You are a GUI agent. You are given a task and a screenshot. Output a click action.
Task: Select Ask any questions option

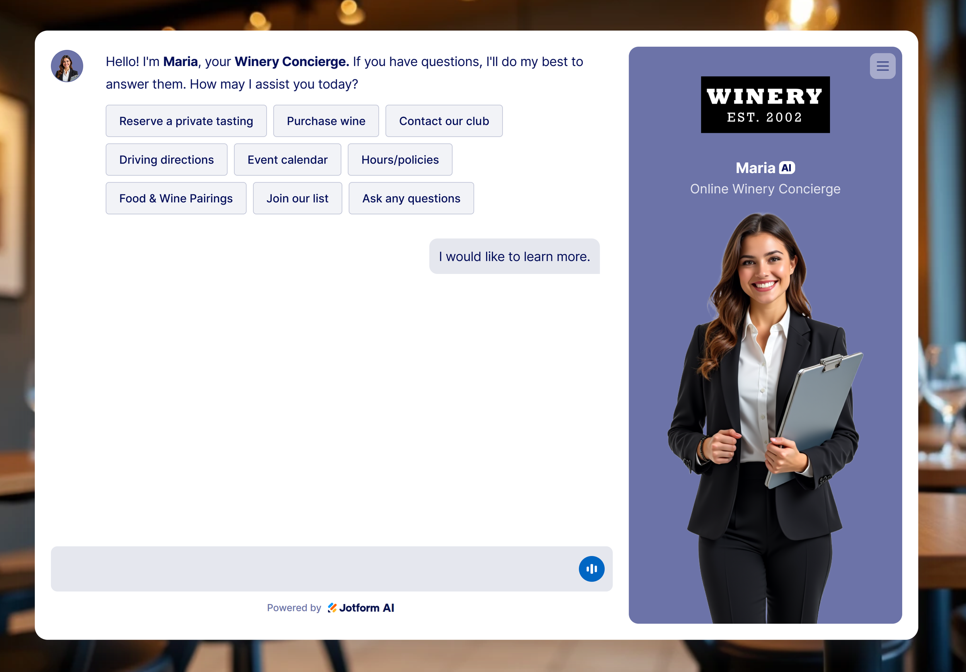coord(411,199)
